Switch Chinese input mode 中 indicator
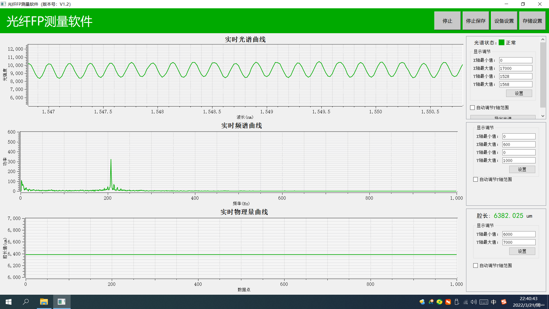Viewport: 549px width, 309px height. [494, 302]
